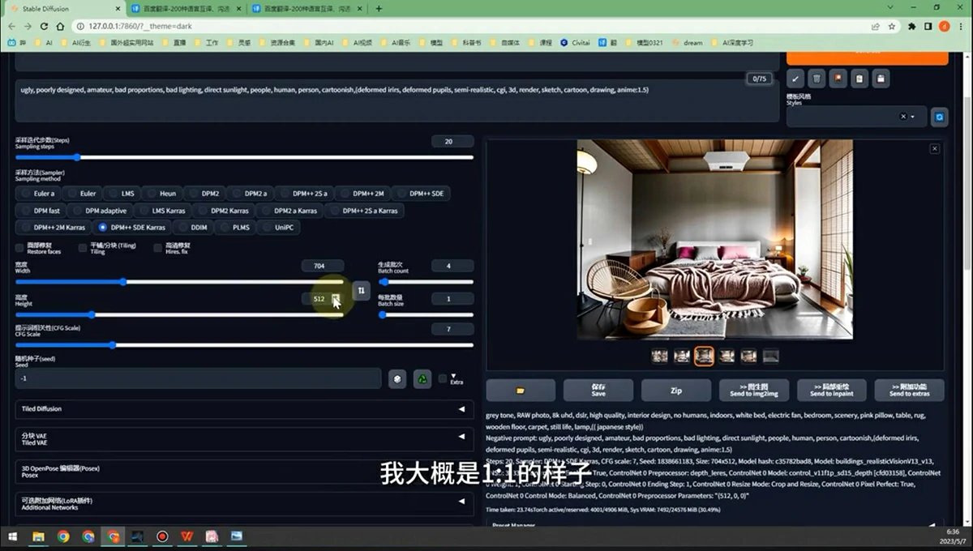Expand the Tiled Diffusion section
The height and width of the screenshot is (551, 973).
click(x=244, y=408)
